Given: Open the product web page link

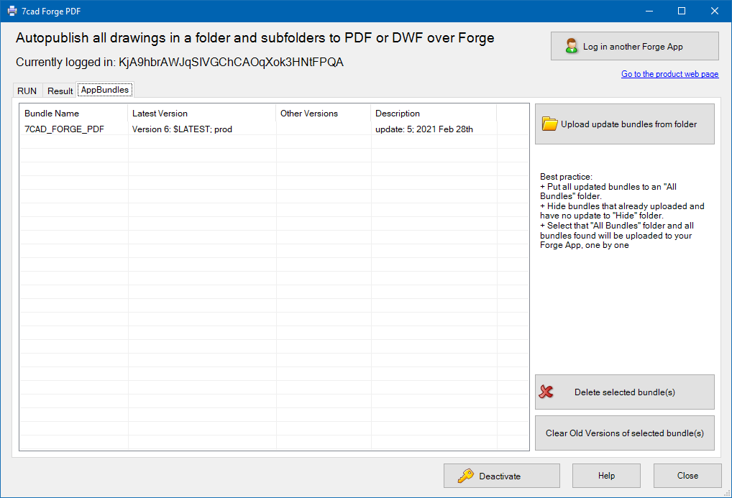Looking at the screenshot, I should [x=669, y=74].
